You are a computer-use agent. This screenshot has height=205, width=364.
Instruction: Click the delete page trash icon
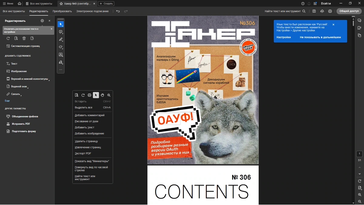coord(24,39)
